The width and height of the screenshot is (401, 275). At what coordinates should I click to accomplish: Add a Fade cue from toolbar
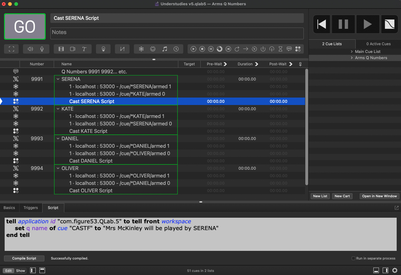[x=122, y=49]
